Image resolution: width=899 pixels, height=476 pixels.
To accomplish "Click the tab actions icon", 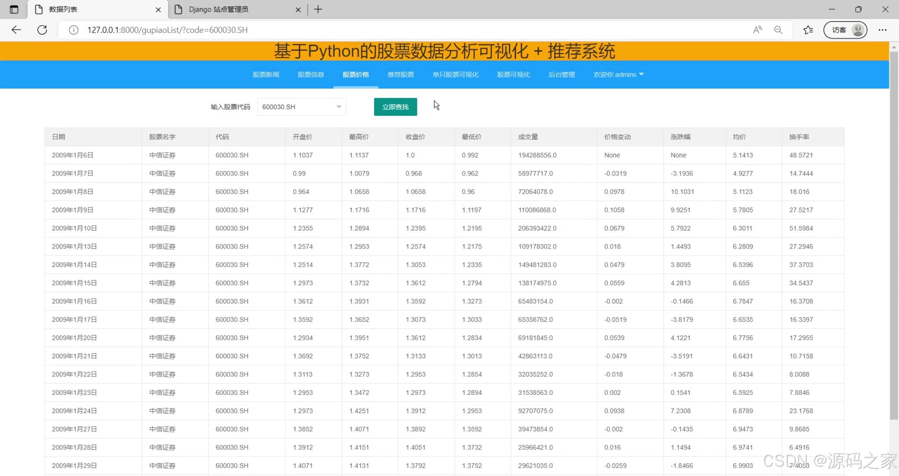I will coord(14,9).
